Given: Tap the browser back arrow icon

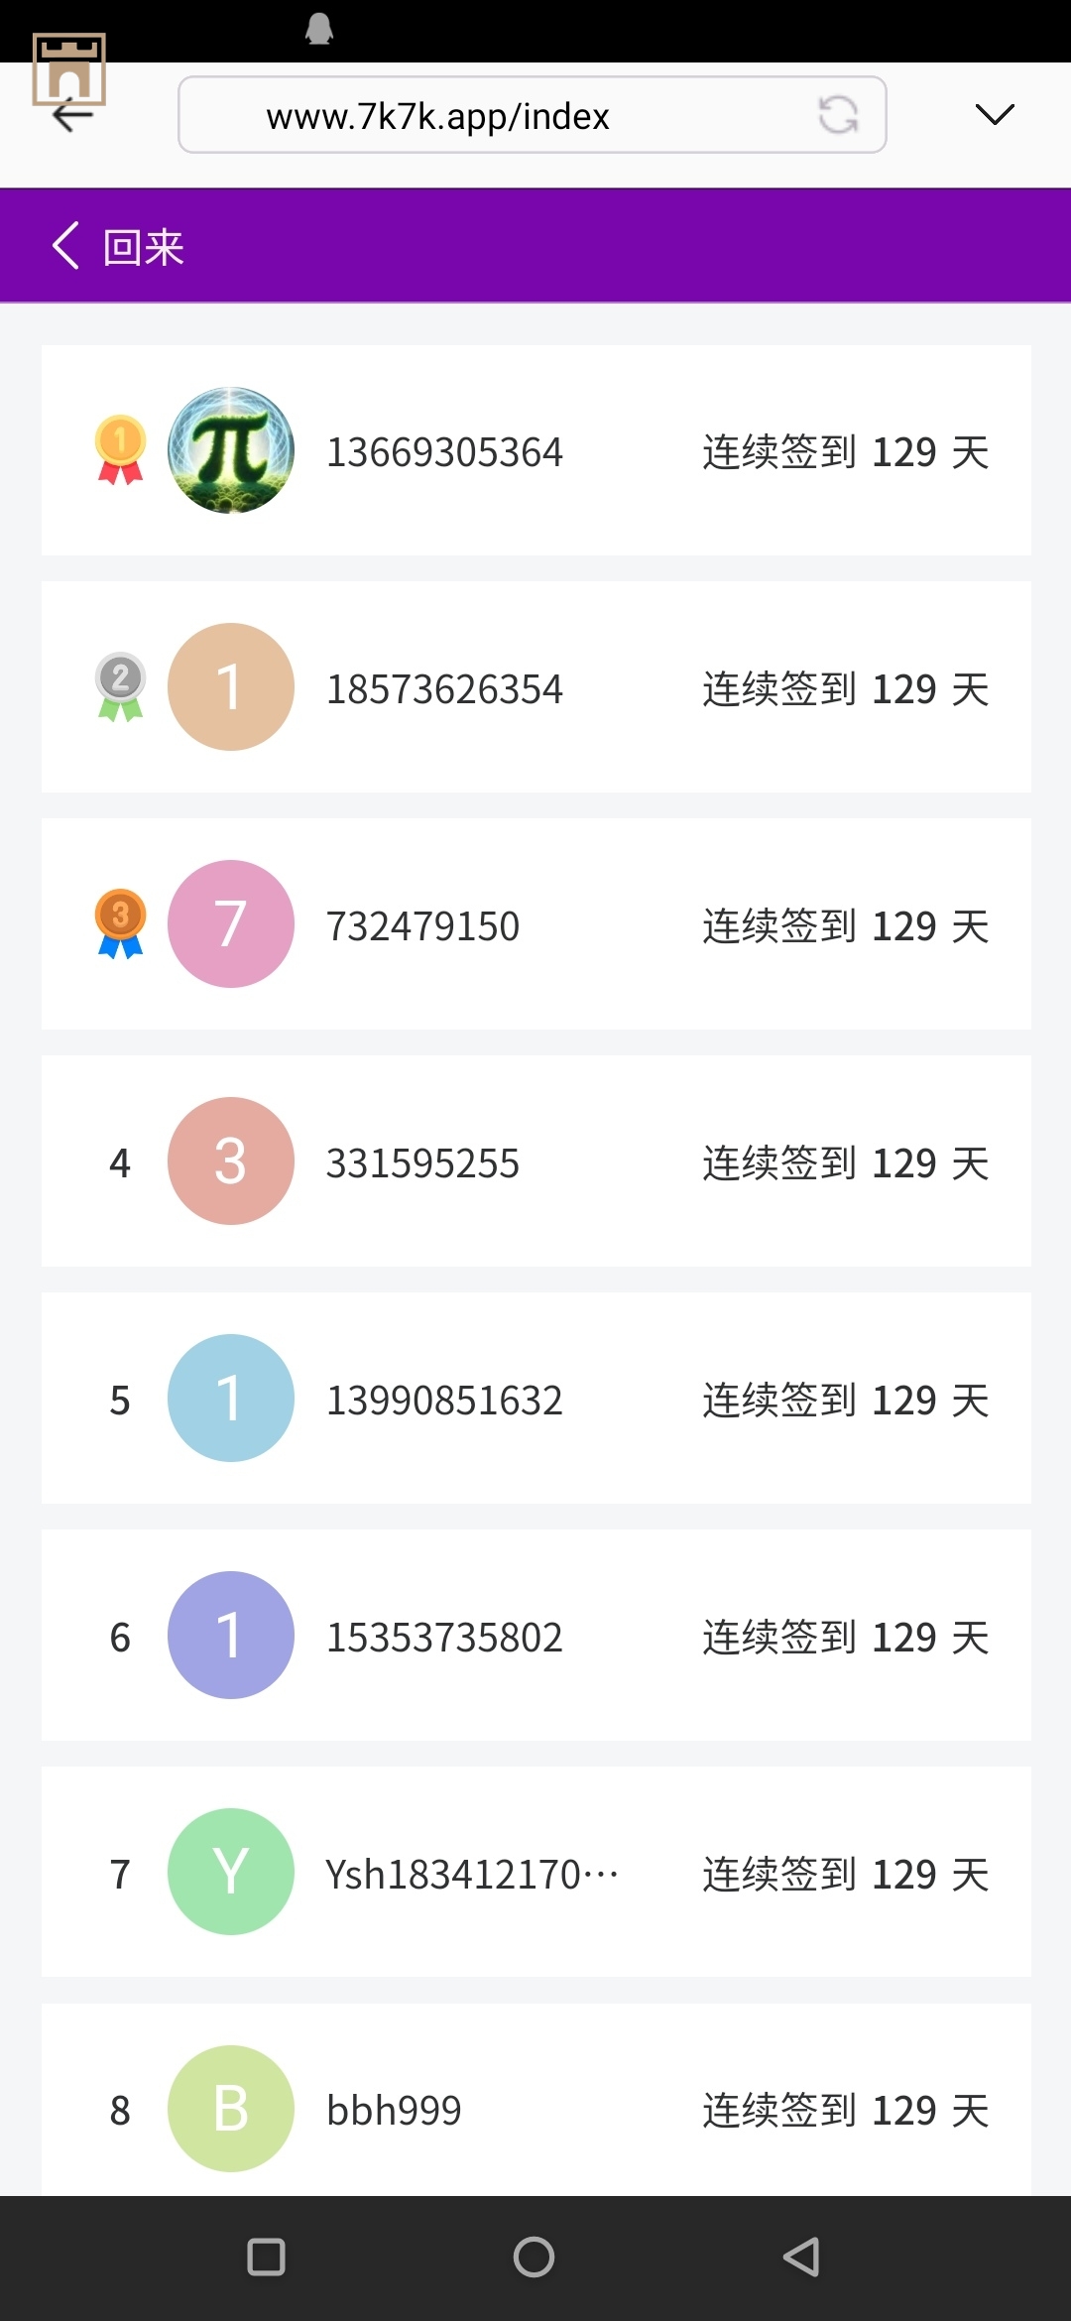Looking at the screenshot, I should point(72,116).
